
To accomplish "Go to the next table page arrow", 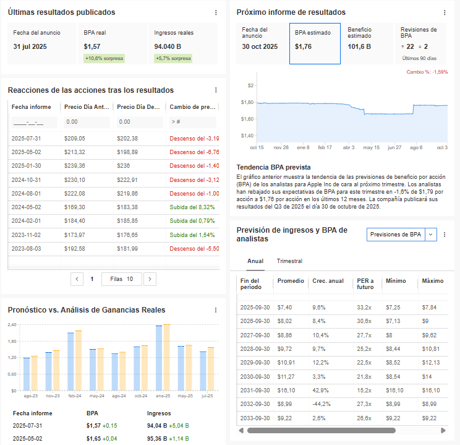I will (150, 279).
